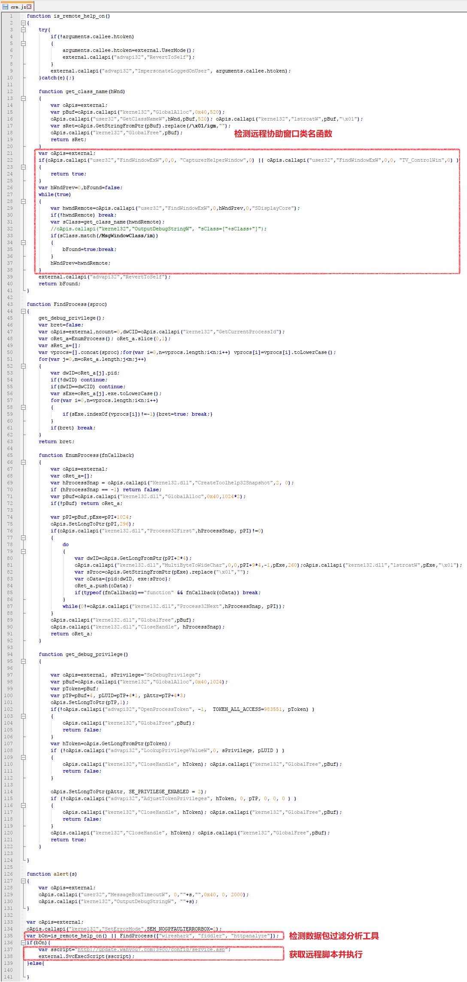Collapse LookupPrivilegeValueW block at line 109
Image resolution: width=467 pixels, height=982 pixels.
23,757
